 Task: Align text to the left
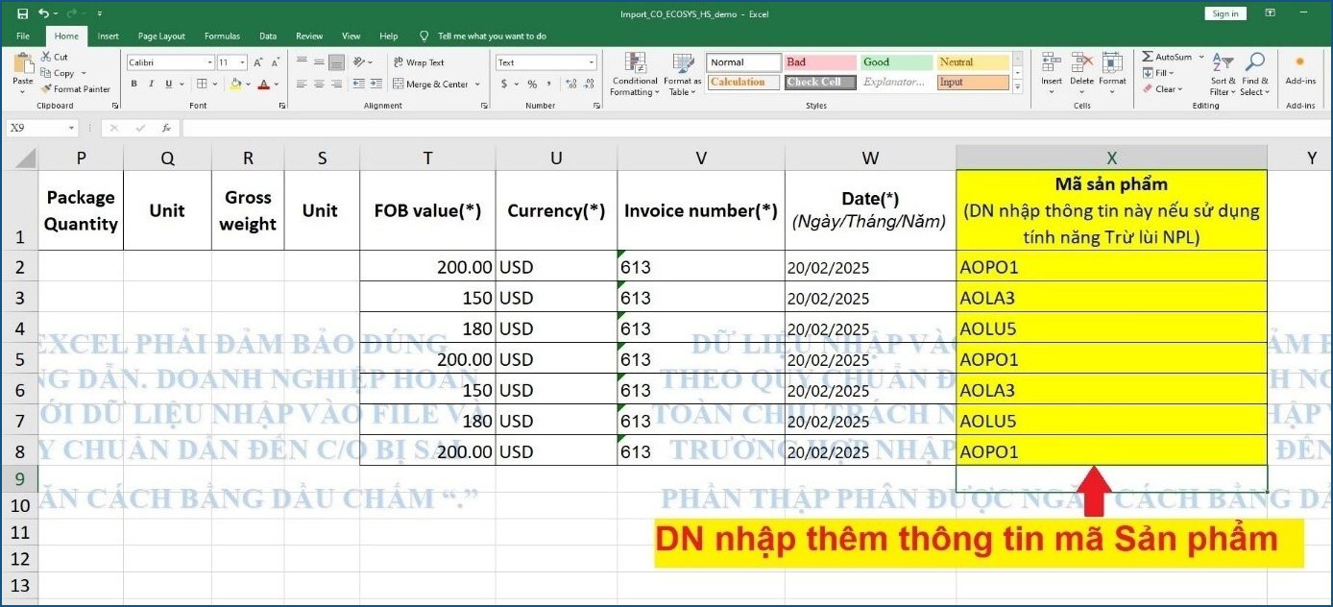click(x=302, y=85)
